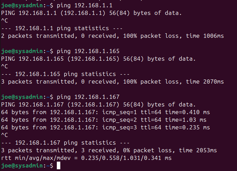This screenshot has height=171, width=237.
Task: Click the "--- 192.168.1.165 ping statistics ---" header line
Action: (x=65, y=74)
